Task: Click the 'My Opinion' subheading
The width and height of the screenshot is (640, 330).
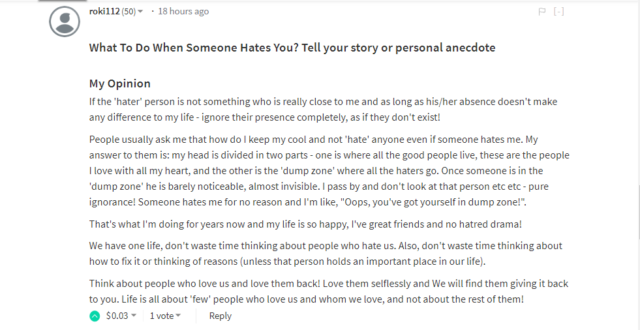Action: click(x=120, y=83)
